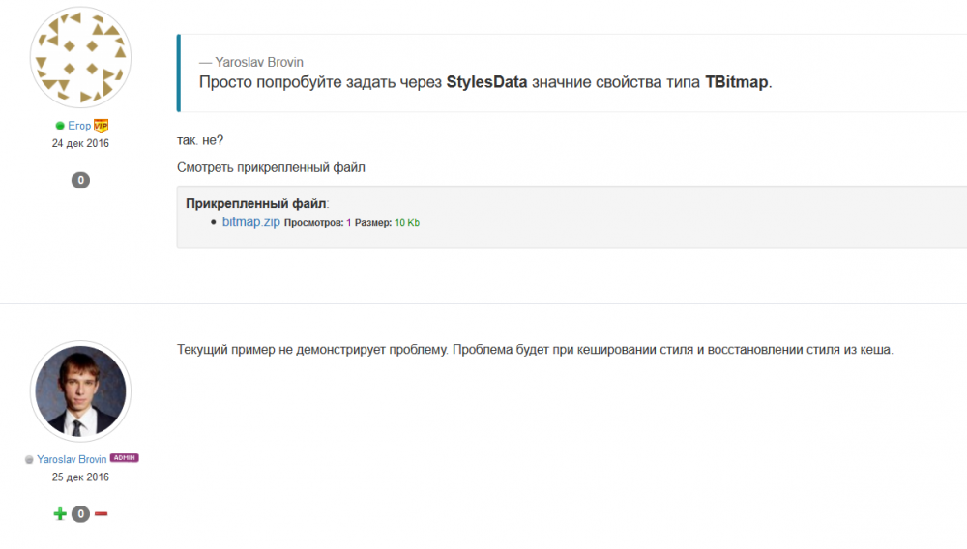Upvote Yaroslav Brovin's post with green plus

60,514
